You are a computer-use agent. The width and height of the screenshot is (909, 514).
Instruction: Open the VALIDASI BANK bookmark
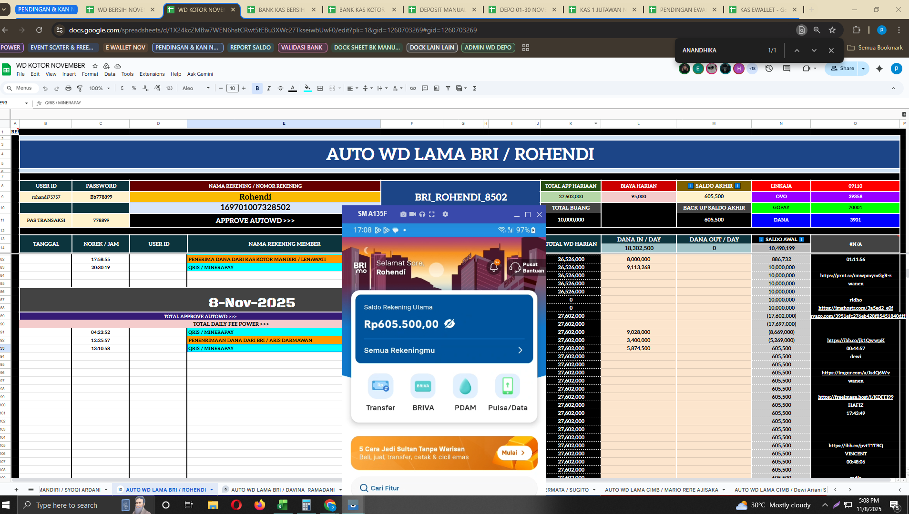tap(302, 48)
